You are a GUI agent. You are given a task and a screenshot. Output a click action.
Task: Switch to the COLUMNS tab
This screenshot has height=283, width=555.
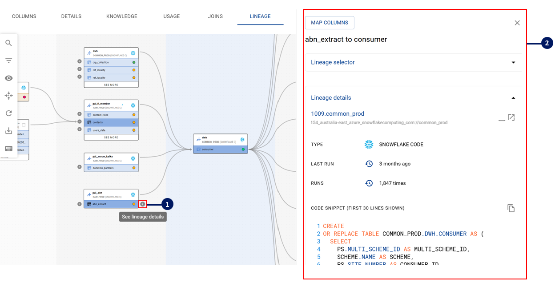tap(24, 16)
